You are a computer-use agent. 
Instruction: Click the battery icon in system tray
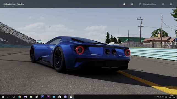click(158, 97)
